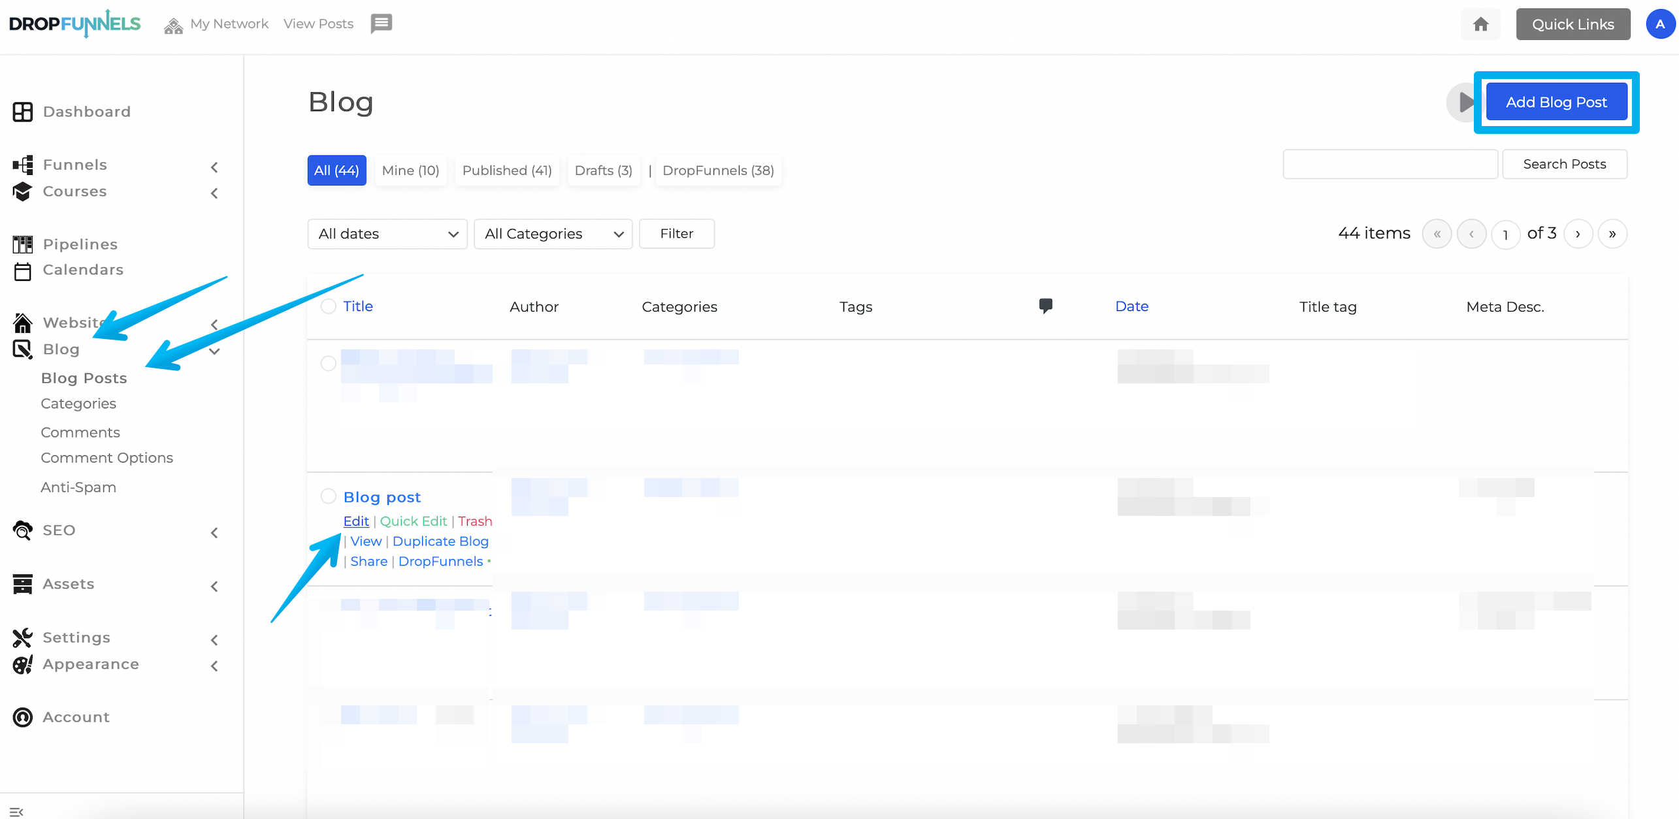Open the Quick Links button
Screen dimensions: 1679x819
(1573, 24)
